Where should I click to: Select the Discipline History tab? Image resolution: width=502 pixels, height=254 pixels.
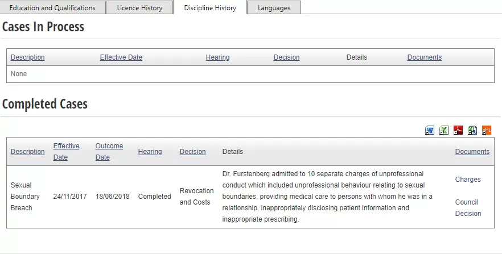coord(210,7)
